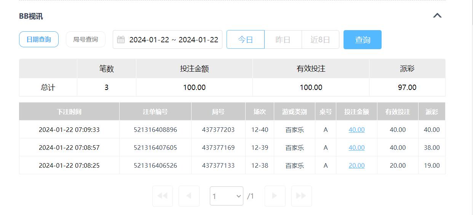Open 40.00 bet link for 521316407605
The height and width of the screenshot is (215, 473).
[356, 148]
